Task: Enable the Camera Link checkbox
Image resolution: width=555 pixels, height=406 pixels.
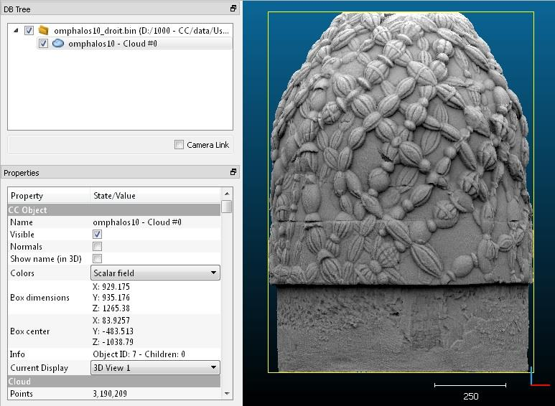Action: (179, 145)
